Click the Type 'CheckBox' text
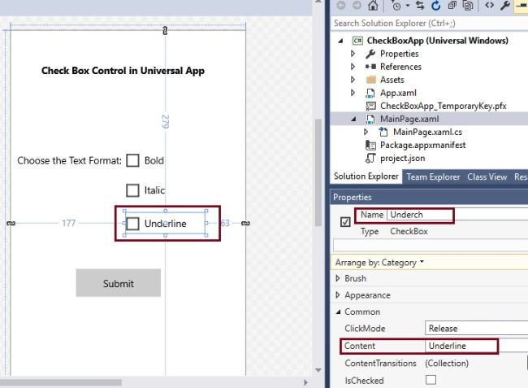 pyautogui.click(x=409, y=232)
